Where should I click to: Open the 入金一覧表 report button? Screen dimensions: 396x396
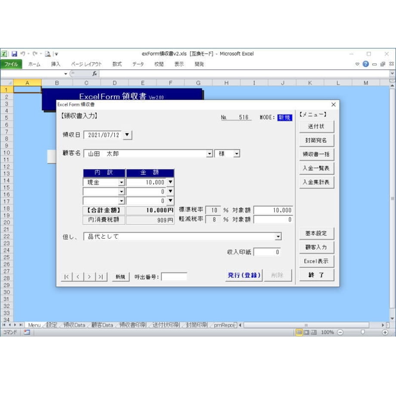pyautogui.click(x=317, y=168)
